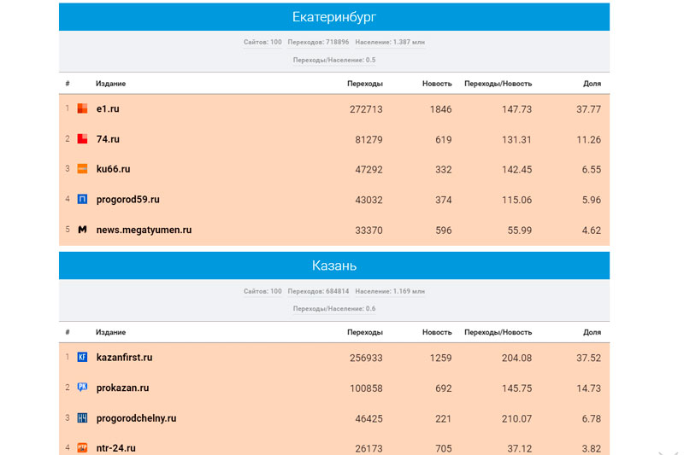Click the Казань city header bar
This screenshot has height=455, width=684.
point(334,265)
